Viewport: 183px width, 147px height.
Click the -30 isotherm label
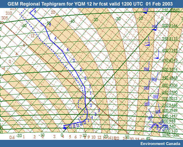coord(95,20)
